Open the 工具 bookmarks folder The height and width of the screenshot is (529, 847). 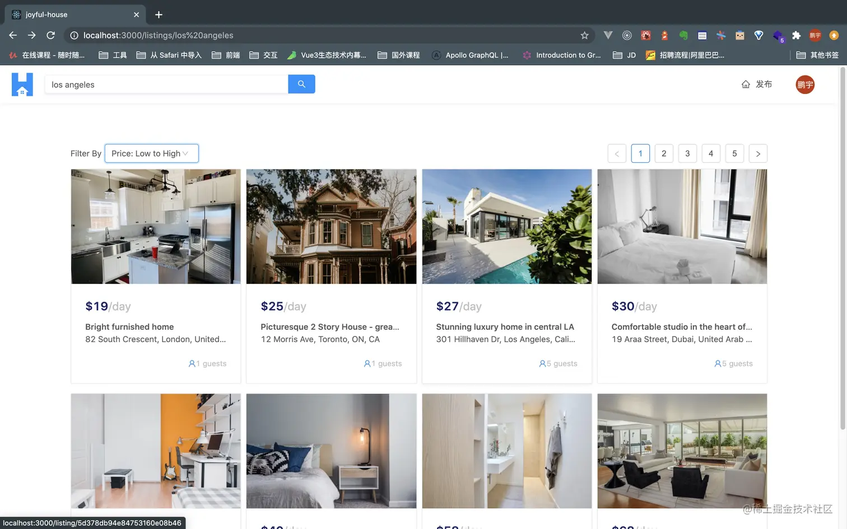point(113,55)
